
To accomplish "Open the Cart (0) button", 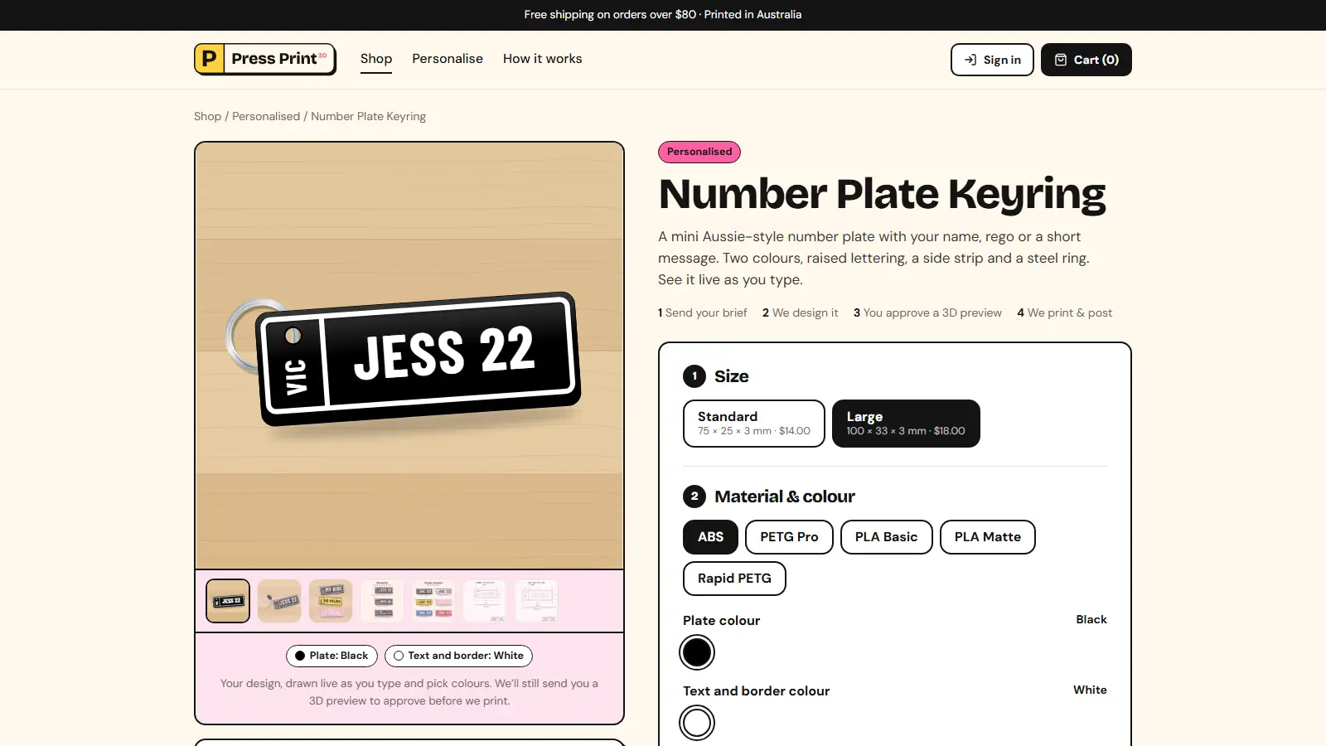I will click(1086, 60).
